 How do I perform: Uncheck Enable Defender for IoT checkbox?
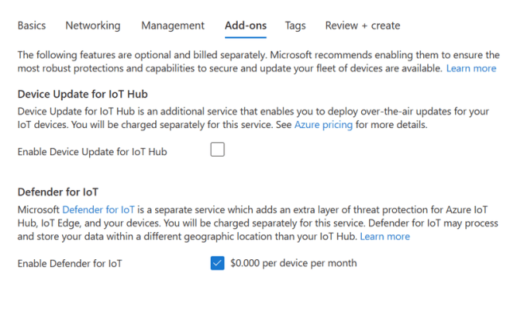[x=217, y=263]
